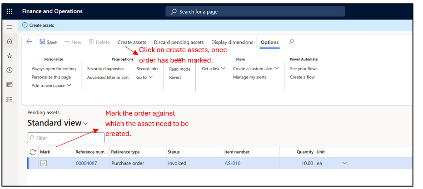Image resolution: width=423 pixels, height=189 pixels.
Task: Click Personalize this page
Action: pos(51,77)
